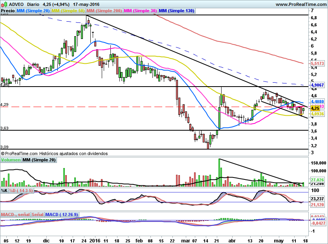Click the candlestick chart icon beside ADVEO
The height and width of the screenshot is (244, 328).
click(5, 4)
